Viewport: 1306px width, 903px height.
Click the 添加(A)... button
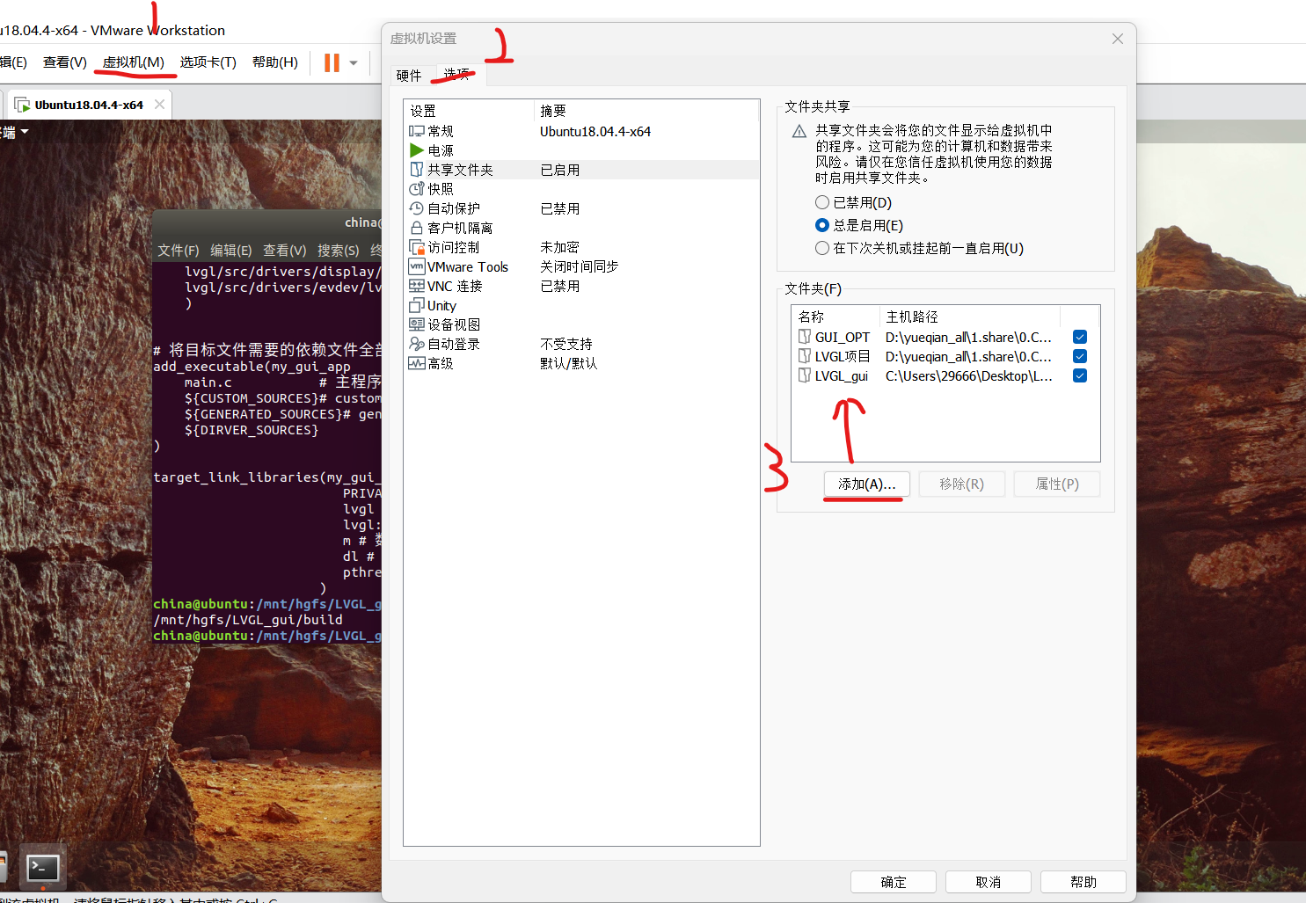[867, 484]
